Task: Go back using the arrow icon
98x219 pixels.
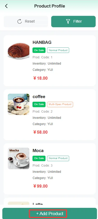Action: coord(6,6)
